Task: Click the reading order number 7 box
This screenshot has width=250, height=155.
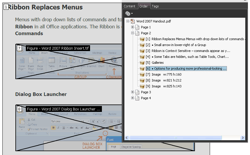Action: click(x=19, y=48)
